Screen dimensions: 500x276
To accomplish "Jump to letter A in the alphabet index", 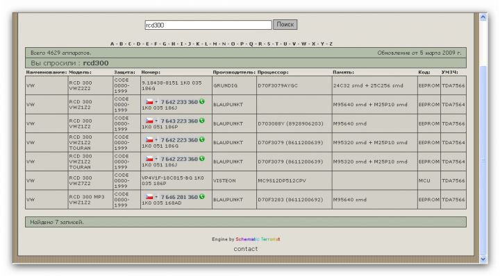I will [112, 44].
